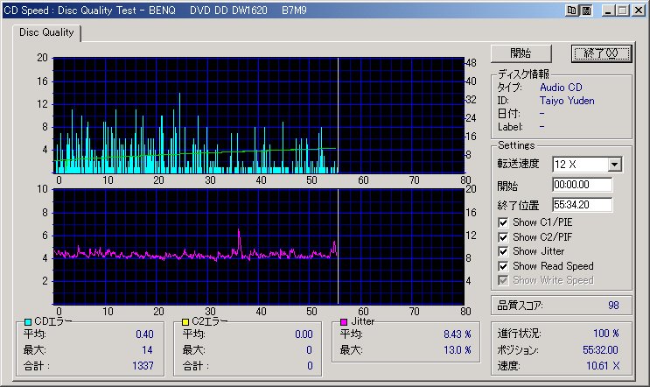Click the yellow C2エラー color swatch
Viewport: 650px width, 387px height.
(x=185, y=322)
